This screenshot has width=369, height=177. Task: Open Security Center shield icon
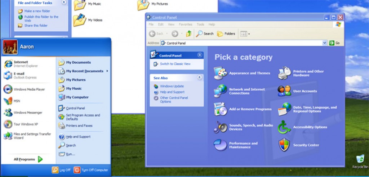285,145
